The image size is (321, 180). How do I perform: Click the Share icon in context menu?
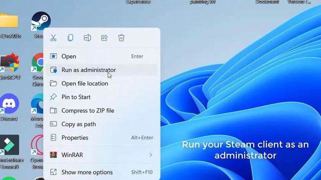(x=104, y=38)
